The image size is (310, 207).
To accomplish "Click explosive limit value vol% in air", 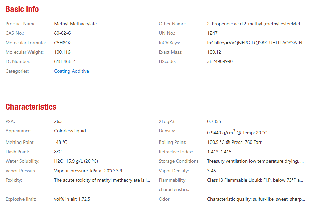I will pyautogui.click(x=72, y=199).
